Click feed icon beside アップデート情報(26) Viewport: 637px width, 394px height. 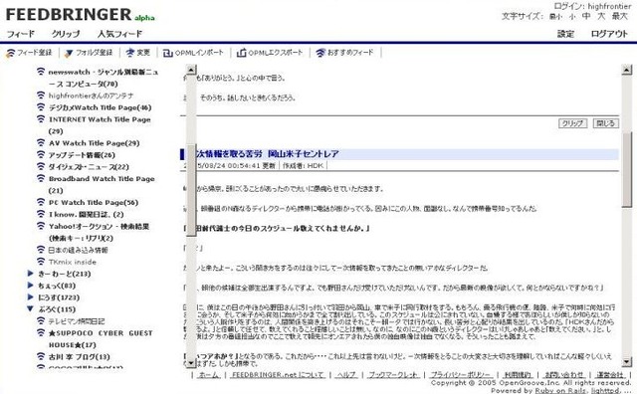click(41, 155)
